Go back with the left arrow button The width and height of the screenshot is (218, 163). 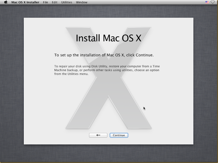98,135
